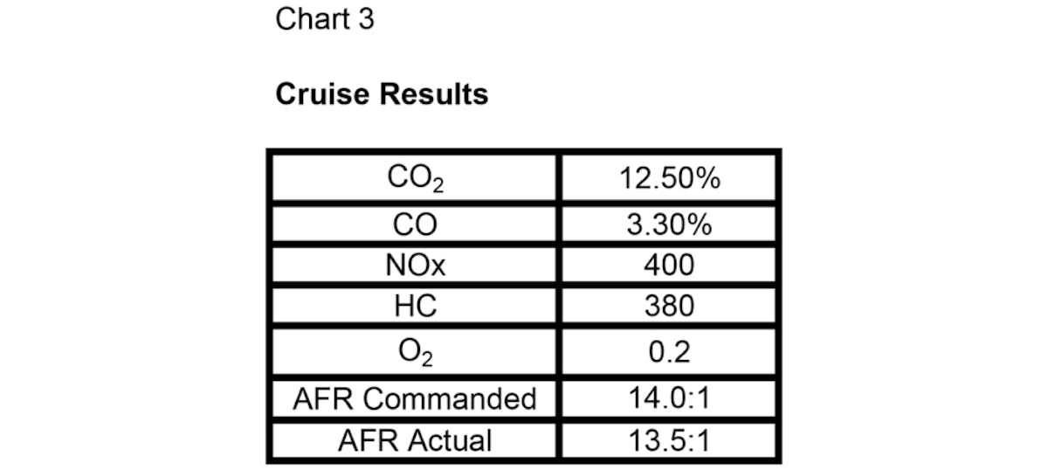The height and width of the screenshot is (470, 1048).
Task: Click the NOx label cell
Action: point(415,265)
